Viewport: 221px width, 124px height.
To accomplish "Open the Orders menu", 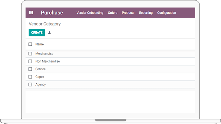I will pos(113,13).
